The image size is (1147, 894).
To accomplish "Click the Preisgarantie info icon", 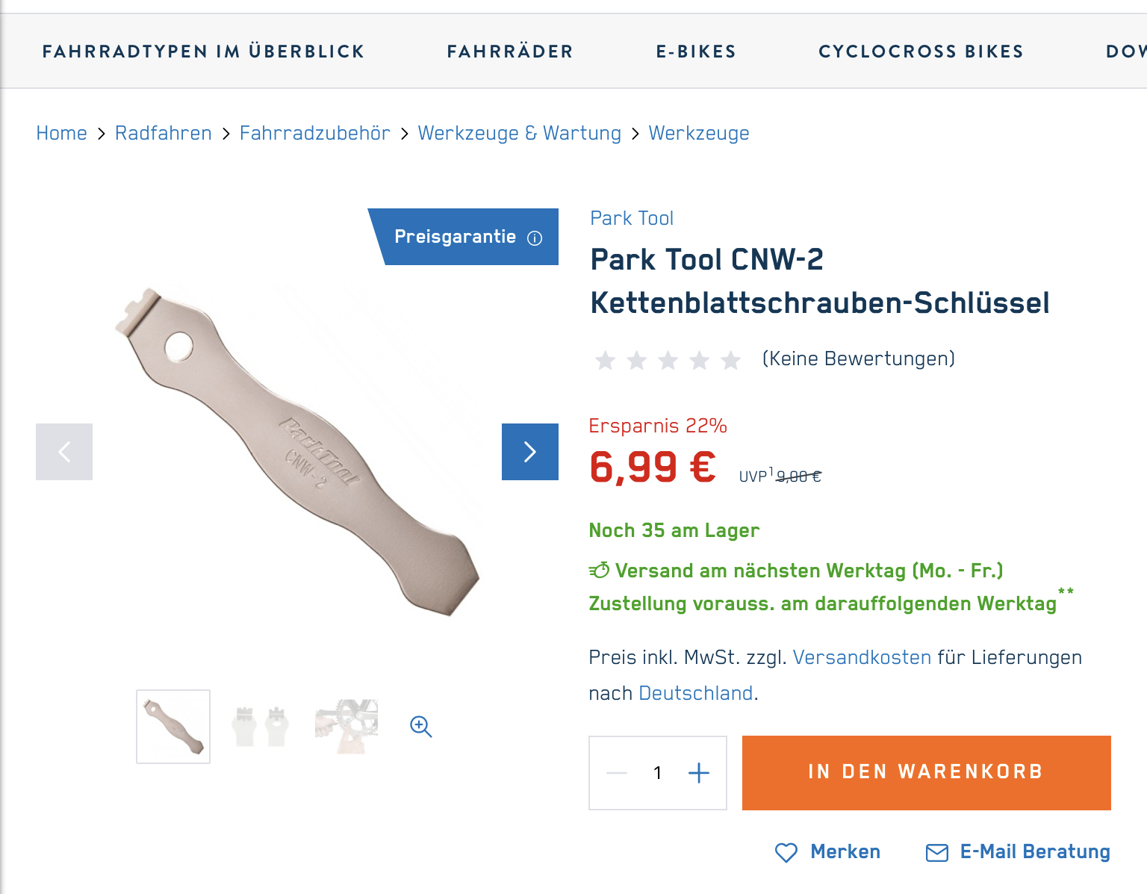I will pos(535,238).
